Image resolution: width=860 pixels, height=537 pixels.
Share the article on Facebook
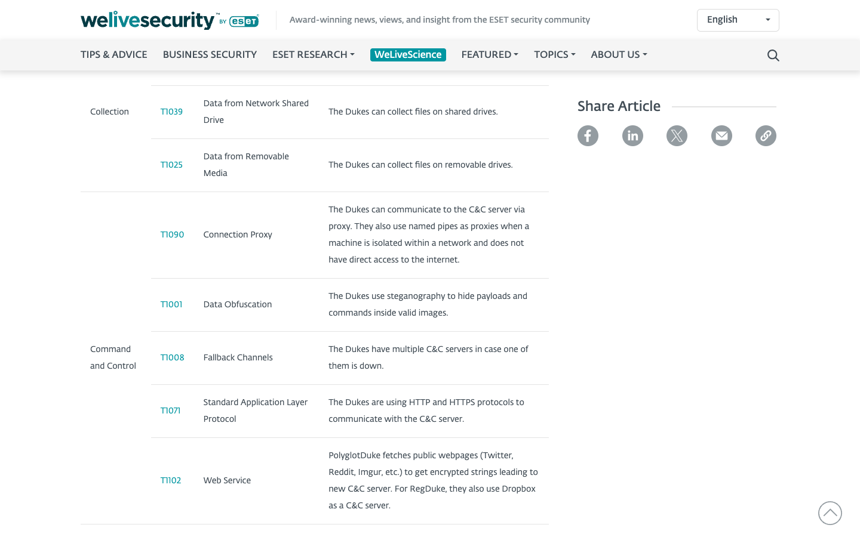coord(588,135)
